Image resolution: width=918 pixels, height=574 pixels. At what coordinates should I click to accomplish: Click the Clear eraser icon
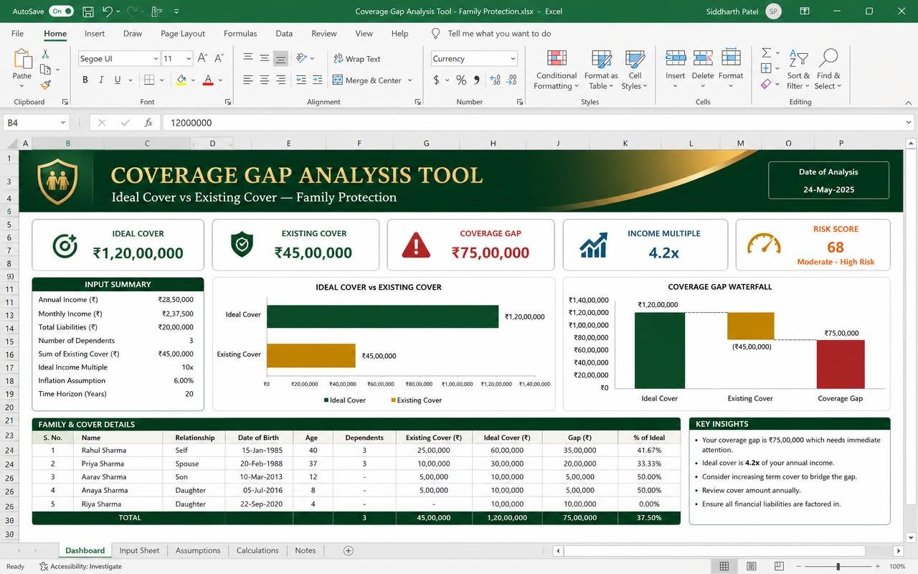tap(766, 84)
